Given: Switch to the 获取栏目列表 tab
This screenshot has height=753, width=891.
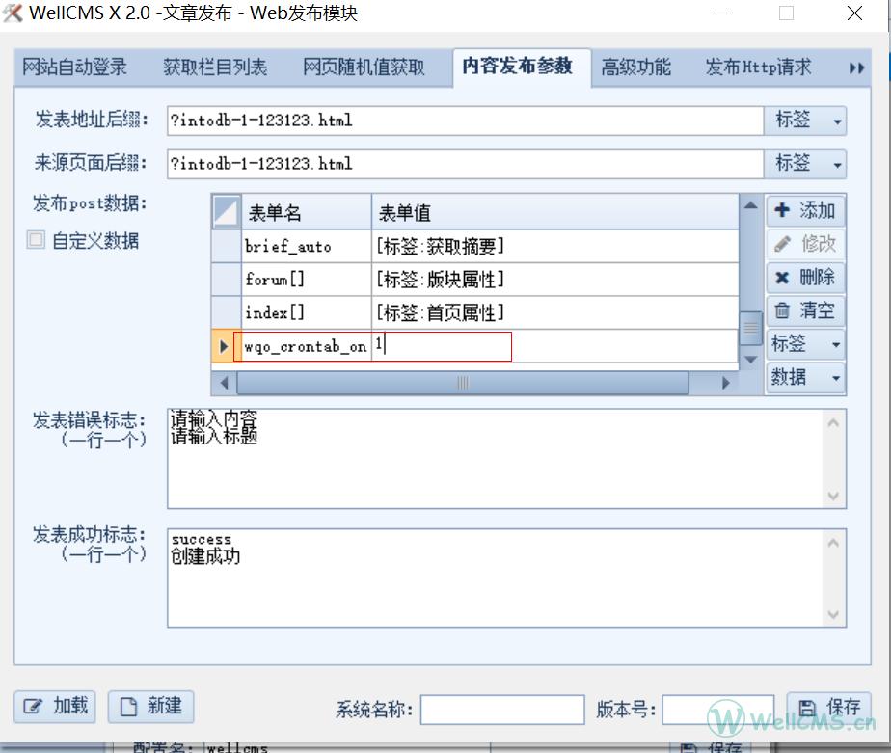Looking at the screenshot, I should [215, 67].
